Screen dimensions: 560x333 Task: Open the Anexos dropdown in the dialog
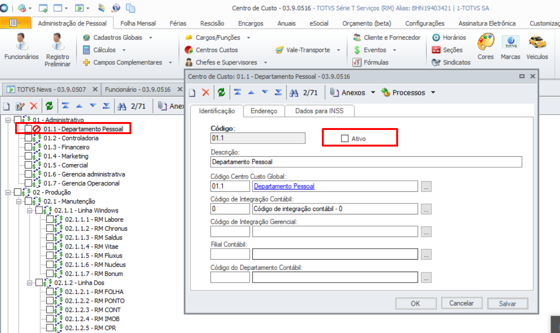coord(373,92)
